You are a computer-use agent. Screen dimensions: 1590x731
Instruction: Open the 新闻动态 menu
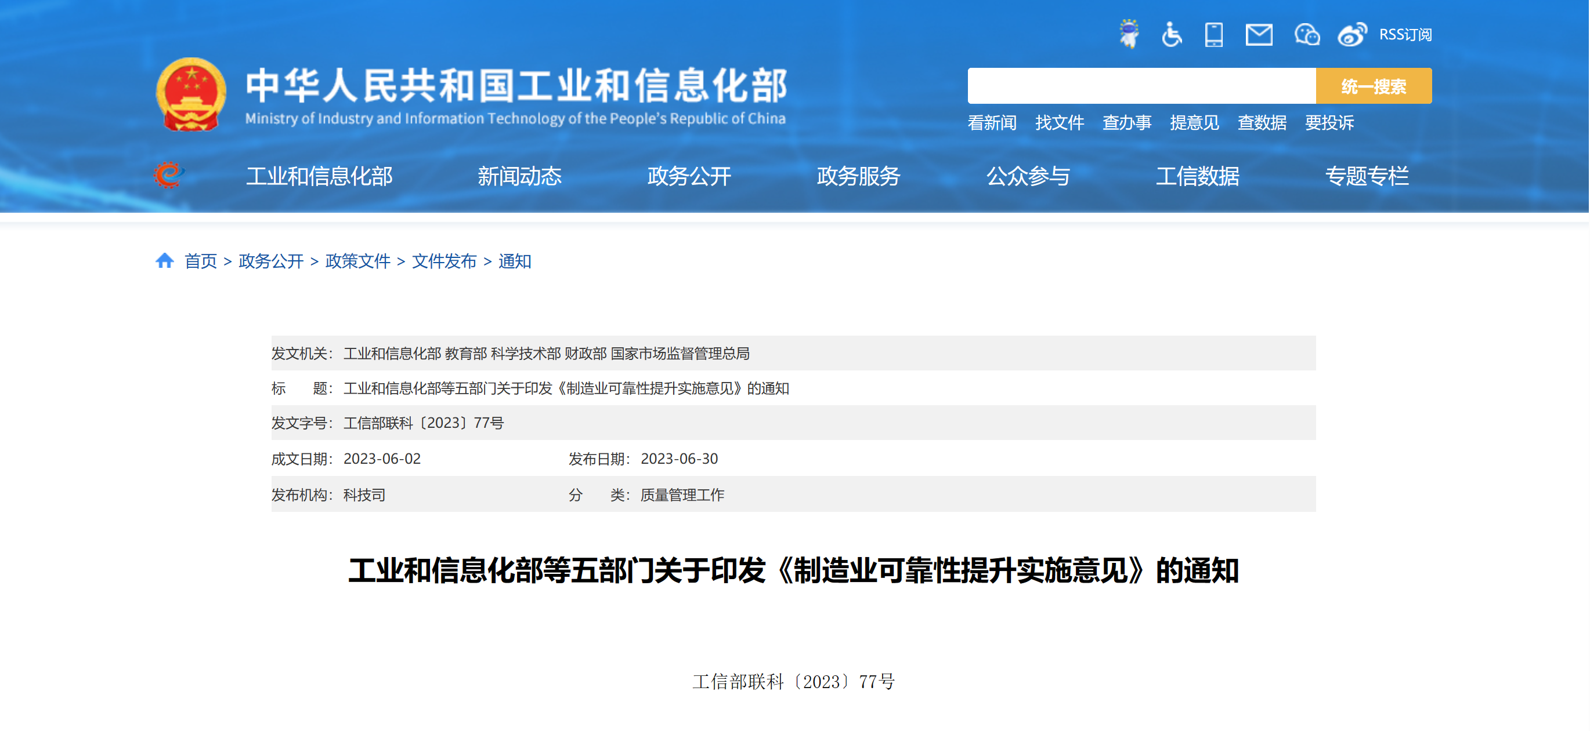519,176
